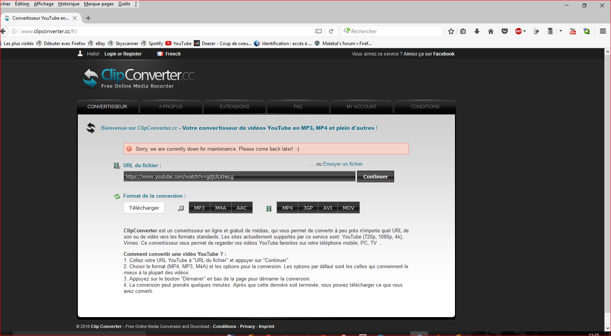This screenshot has height=336, width=611.
Task: Click the ClipConverter.cc logo
Action: (139, 78)
